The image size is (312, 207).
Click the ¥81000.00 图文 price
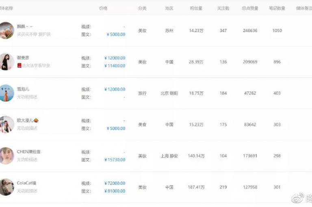pos(115,191)
